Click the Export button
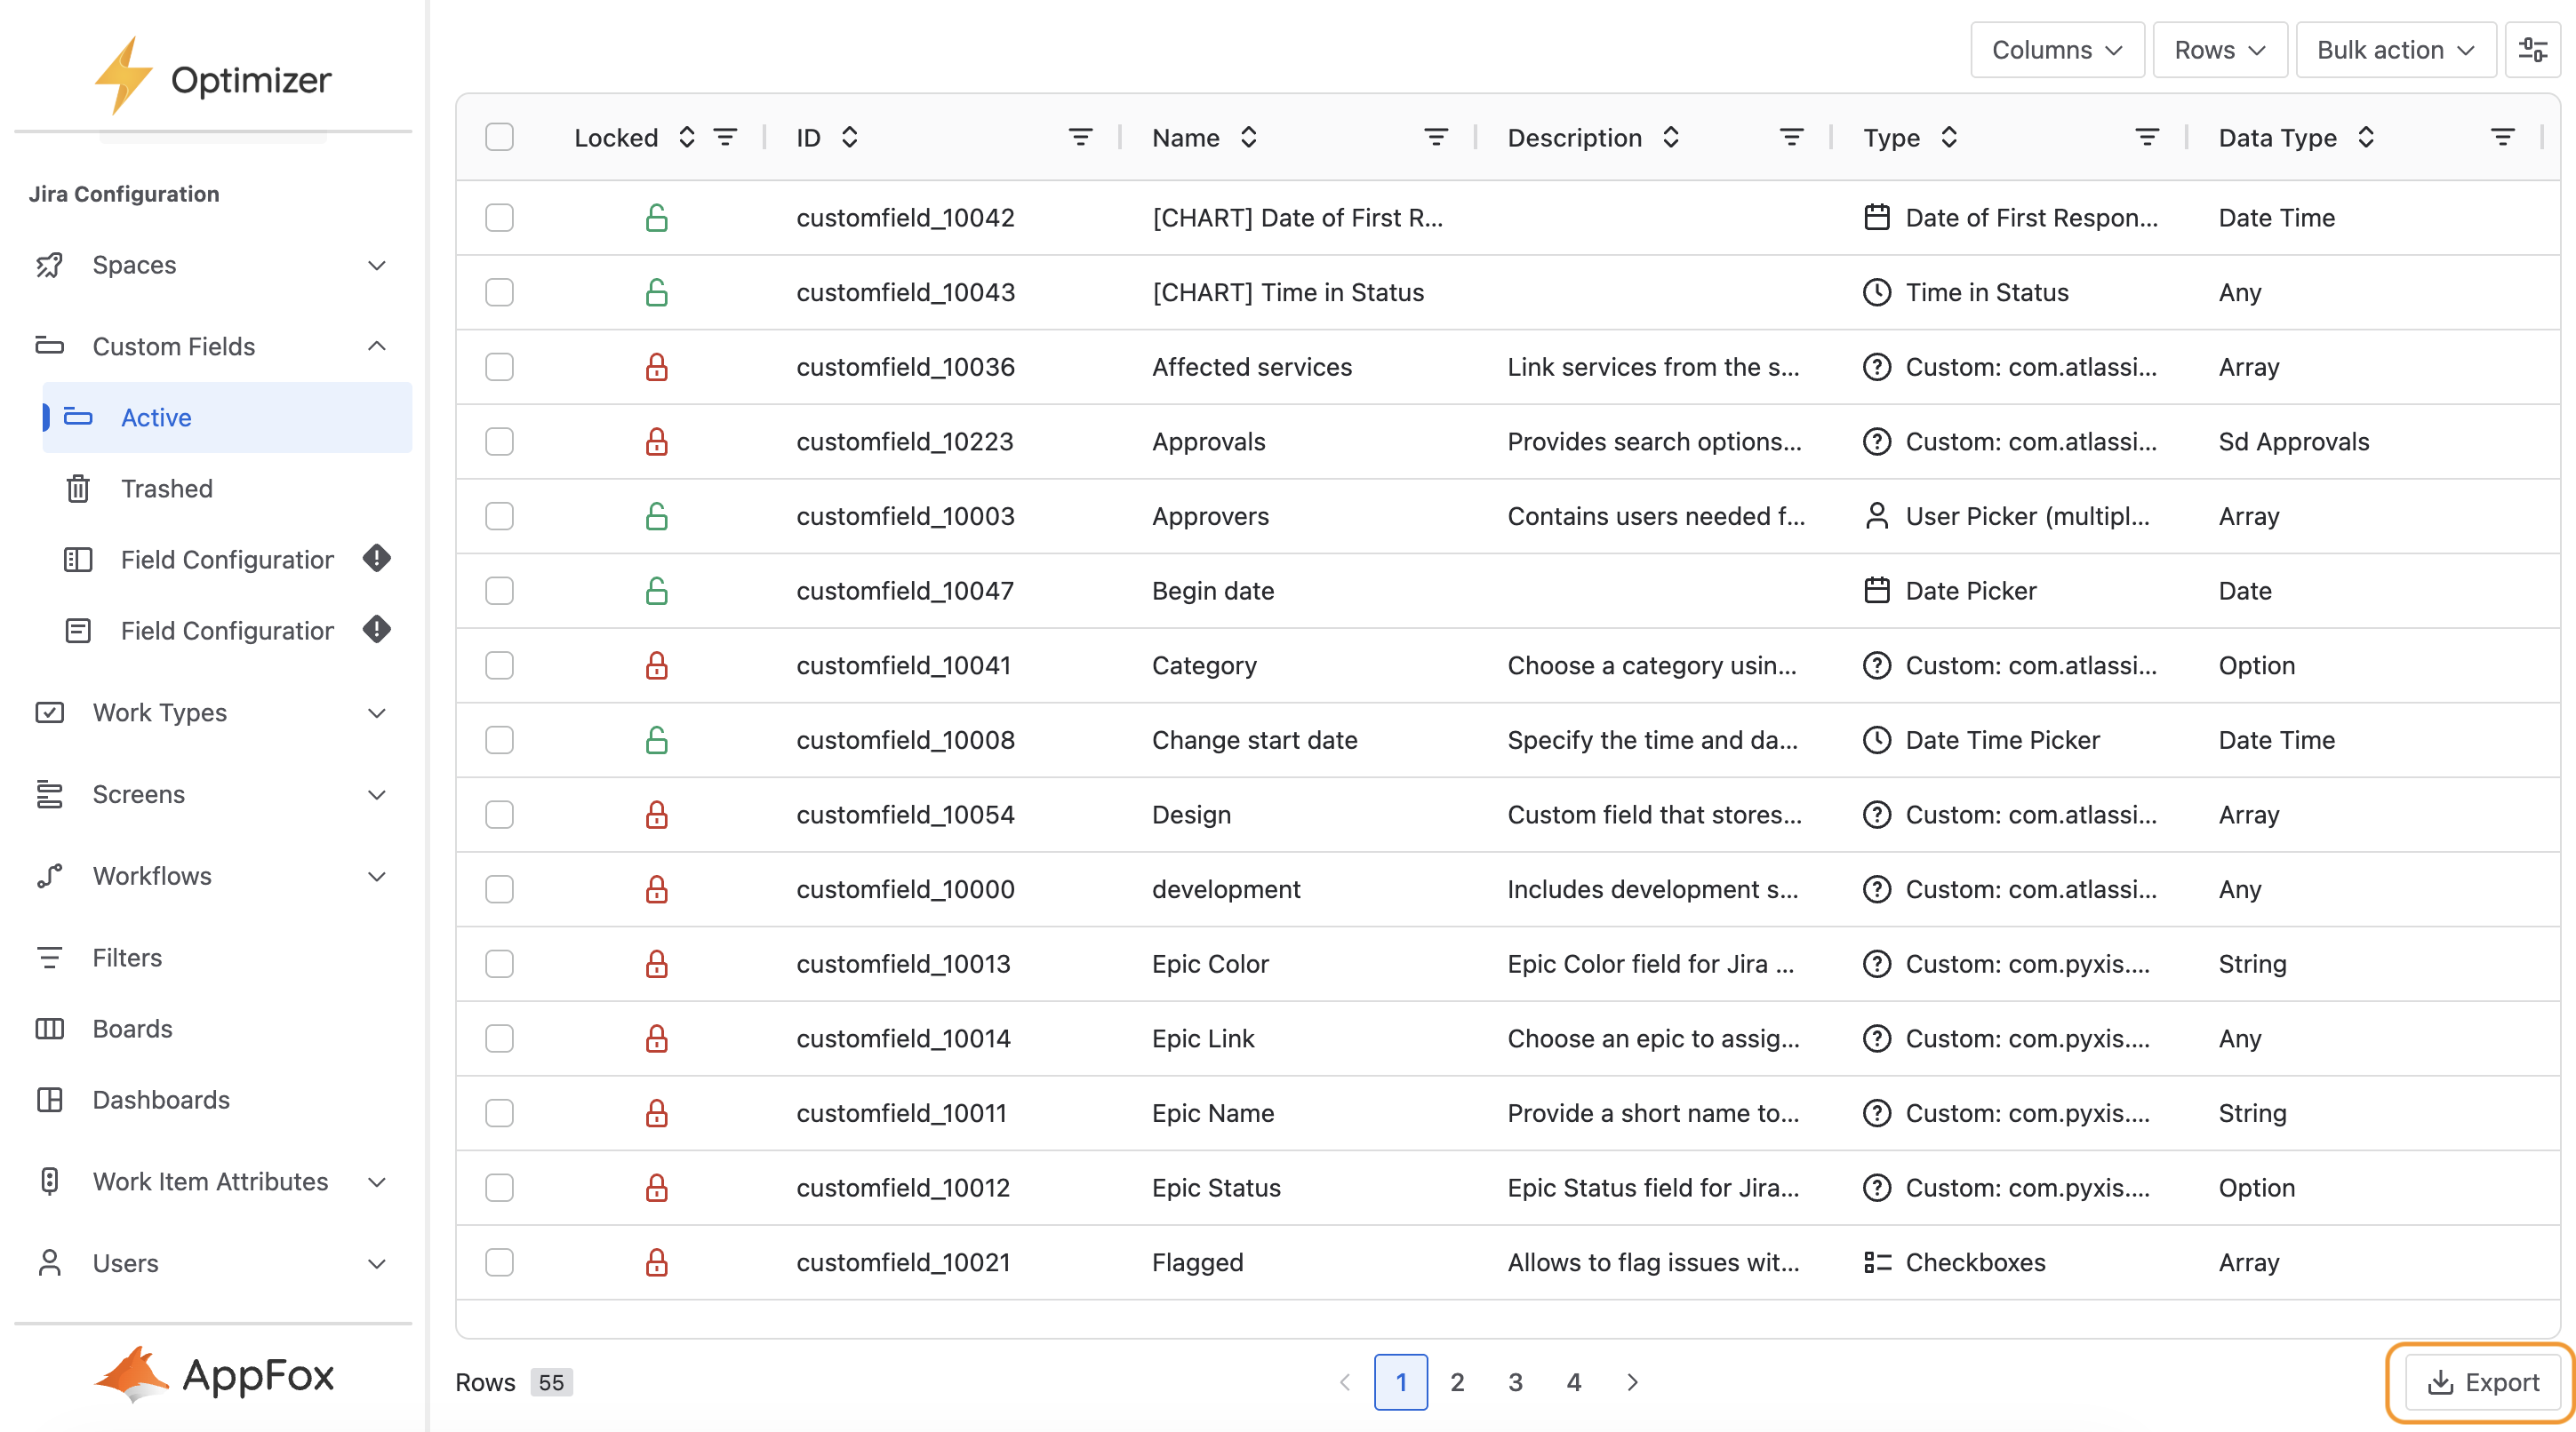The height and width of the screenshot is (1432, 2576). 2482,1382
